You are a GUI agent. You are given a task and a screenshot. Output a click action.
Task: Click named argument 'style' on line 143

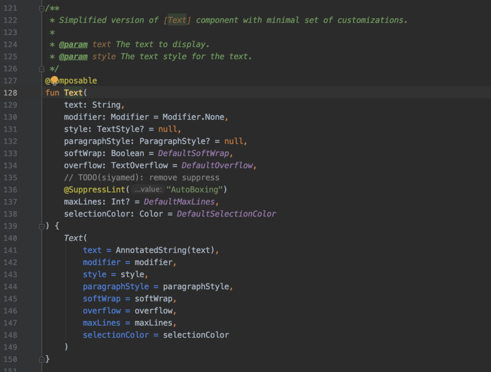[x=94, y=274]
